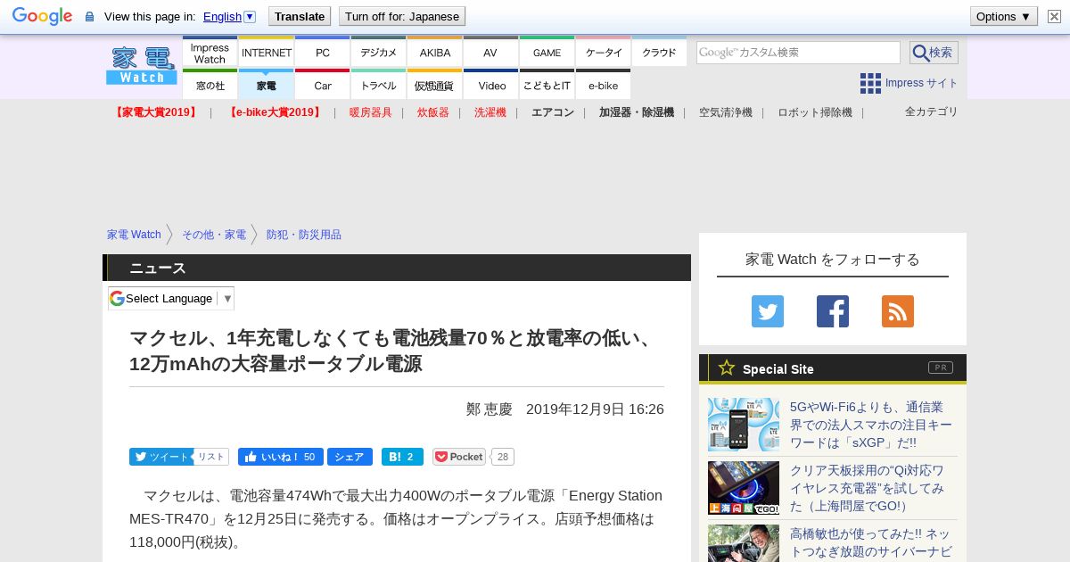Open the Car tab
1070x562 pixels.
click(322, 85)
